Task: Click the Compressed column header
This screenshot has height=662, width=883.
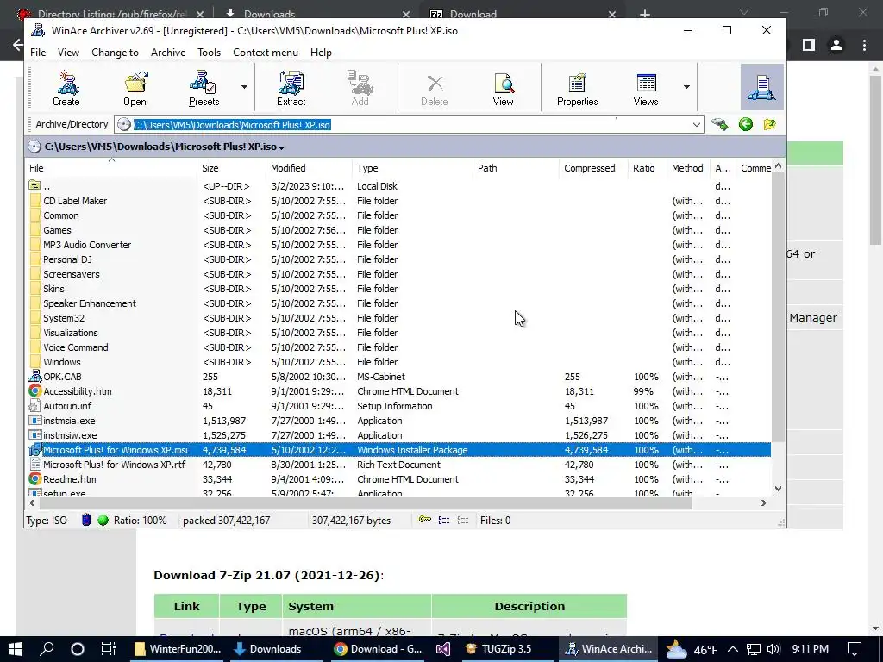Action: pyautogui.click(x=593, y=168)
